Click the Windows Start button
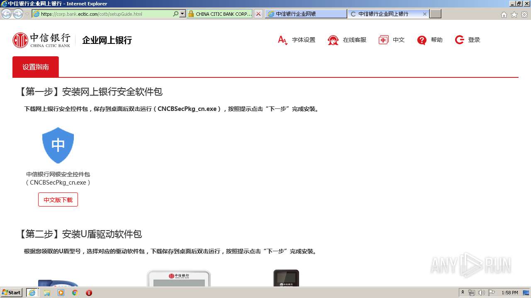Screen dimensions: 531x298 coord(12,293)
